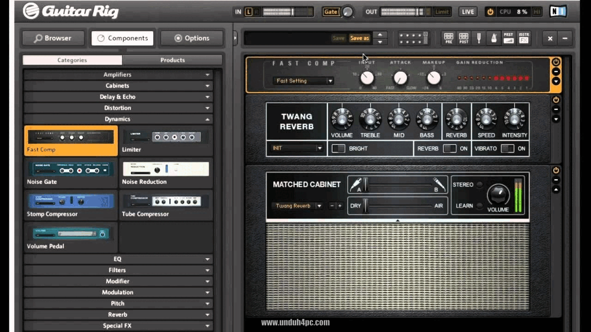Enable Learn on Matched Cabinet
The width and height of the screenshot is (591, 332).
pyautogui.click(x=480, y=206)
